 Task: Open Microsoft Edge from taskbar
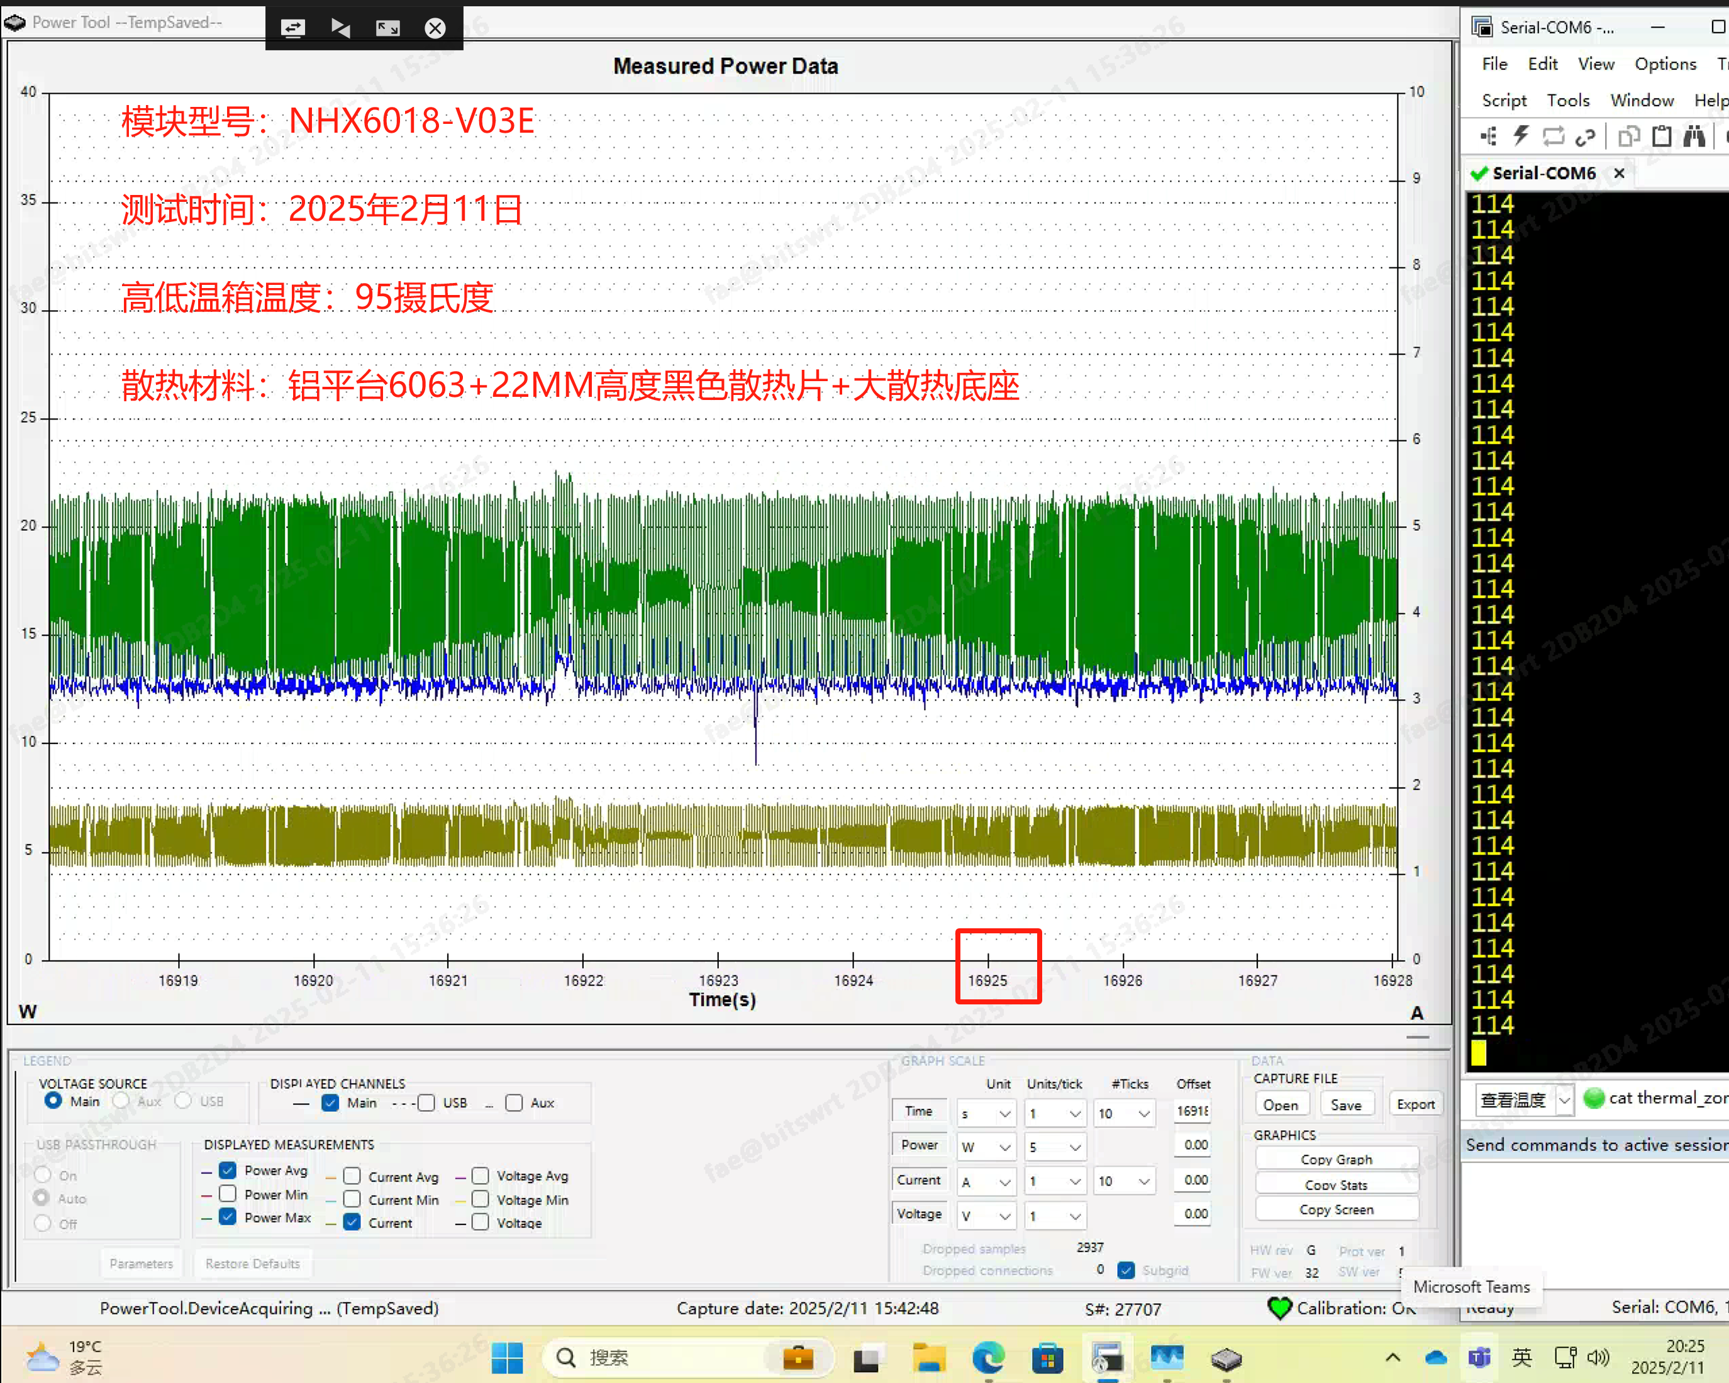click(988, 1358)
